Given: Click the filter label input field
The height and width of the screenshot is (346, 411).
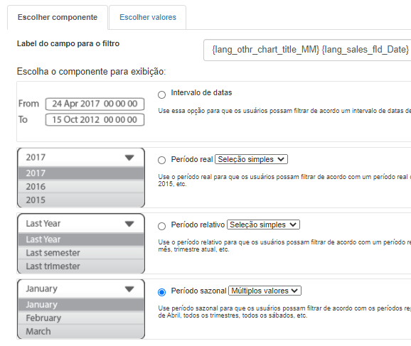Looking at the screenshot, I should point(307,50).
